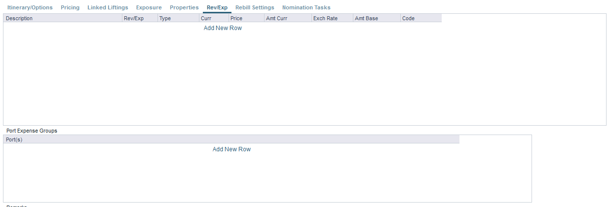
Task: Open the Properties tab
Action: pyautogui.click(x=184, y=7)
